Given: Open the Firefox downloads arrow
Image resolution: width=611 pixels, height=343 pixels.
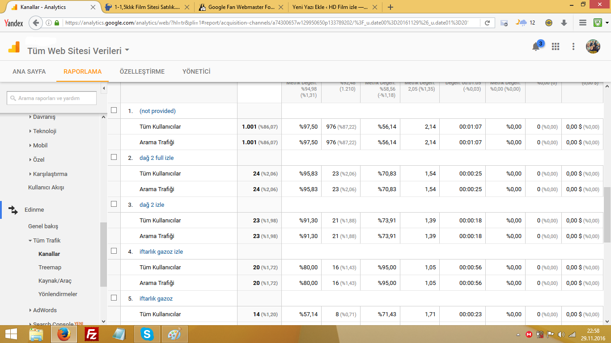Looking at the screenshot, I should [564, 23].
